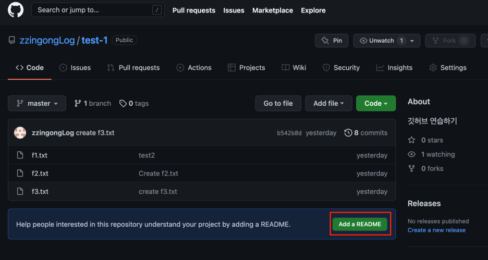Click the fork icon next to 0 forks

point(411,169)
